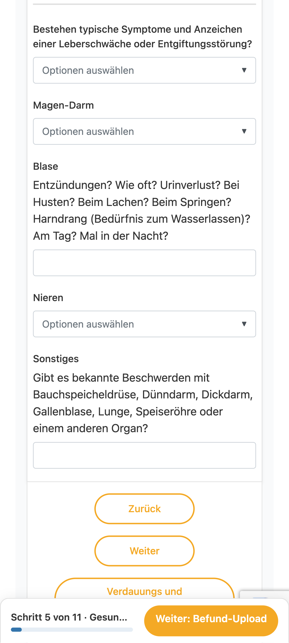Click the Magen-Darm field label
The width and height of the screenshot is (289, 643).
coord(63,105)
